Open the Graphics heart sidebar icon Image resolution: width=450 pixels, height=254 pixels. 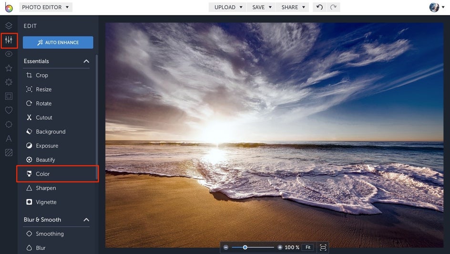[x=9, y=110]
